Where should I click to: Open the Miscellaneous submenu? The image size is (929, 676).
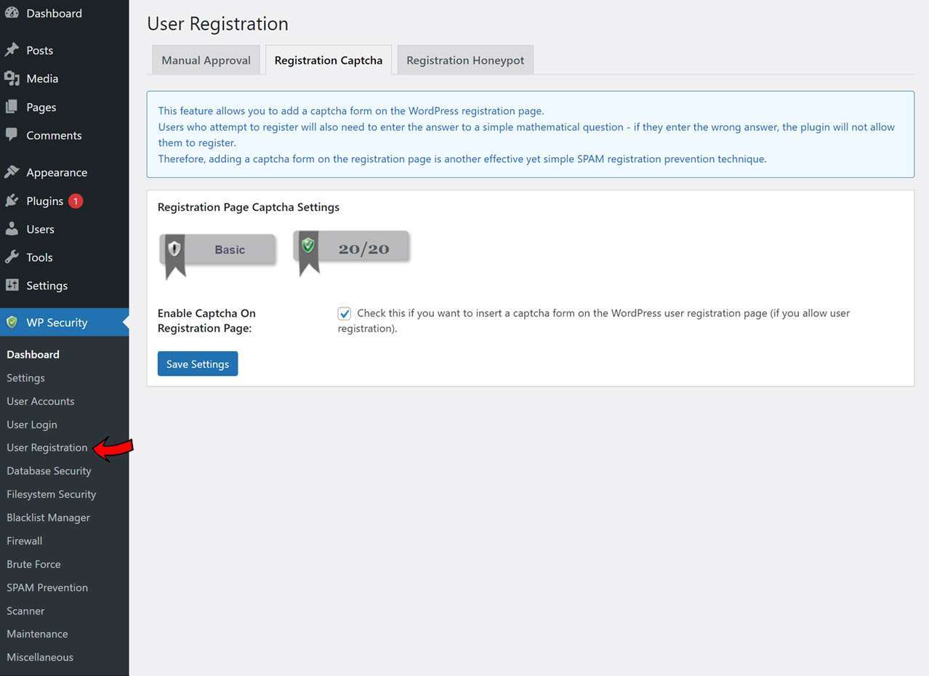pyautogui.click(x=40, y=657)
